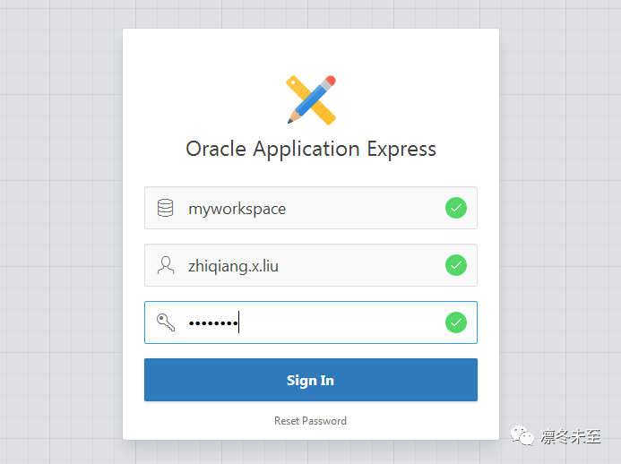Click the green checkmark beside myworkspace
The width and height of the screenshot is (621, 464).
456,209
